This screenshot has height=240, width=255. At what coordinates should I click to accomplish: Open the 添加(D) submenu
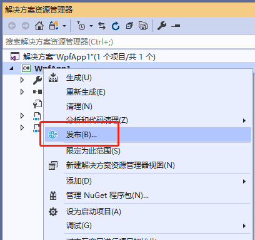pyautogui.click(x=148, y=181)
